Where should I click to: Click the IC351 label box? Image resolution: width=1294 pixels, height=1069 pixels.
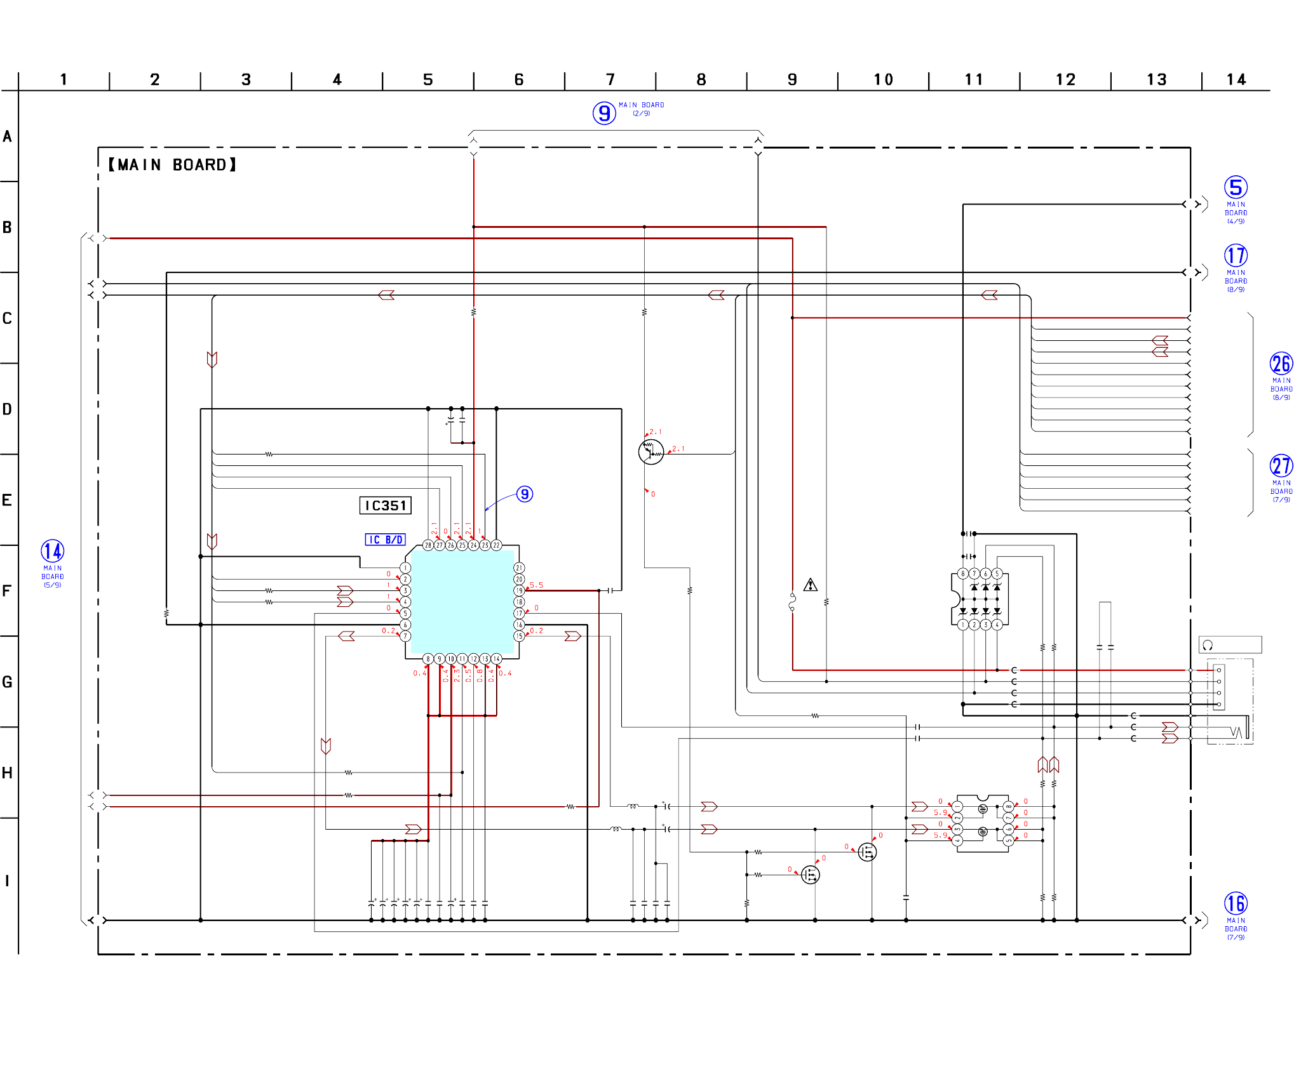(385, 505)
